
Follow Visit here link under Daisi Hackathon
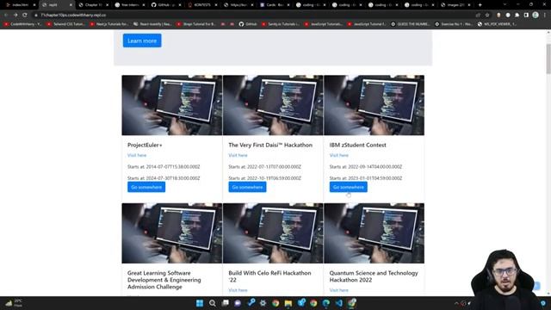[238, 155]
